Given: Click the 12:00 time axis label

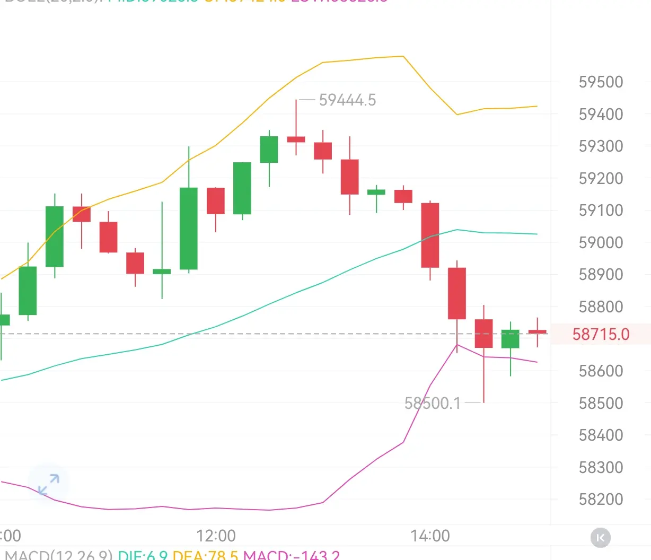Looking at the screenshot, I should tap(216, 536).
